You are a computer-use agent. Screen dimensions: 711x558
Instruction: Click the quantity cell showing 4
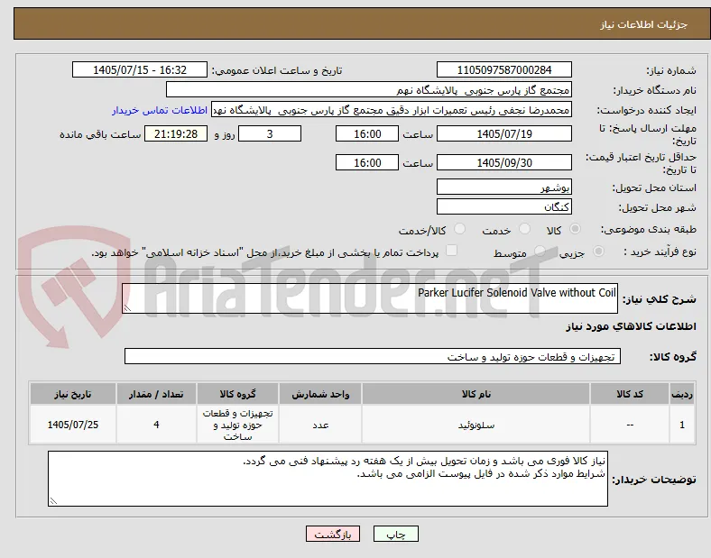(156, 425)
